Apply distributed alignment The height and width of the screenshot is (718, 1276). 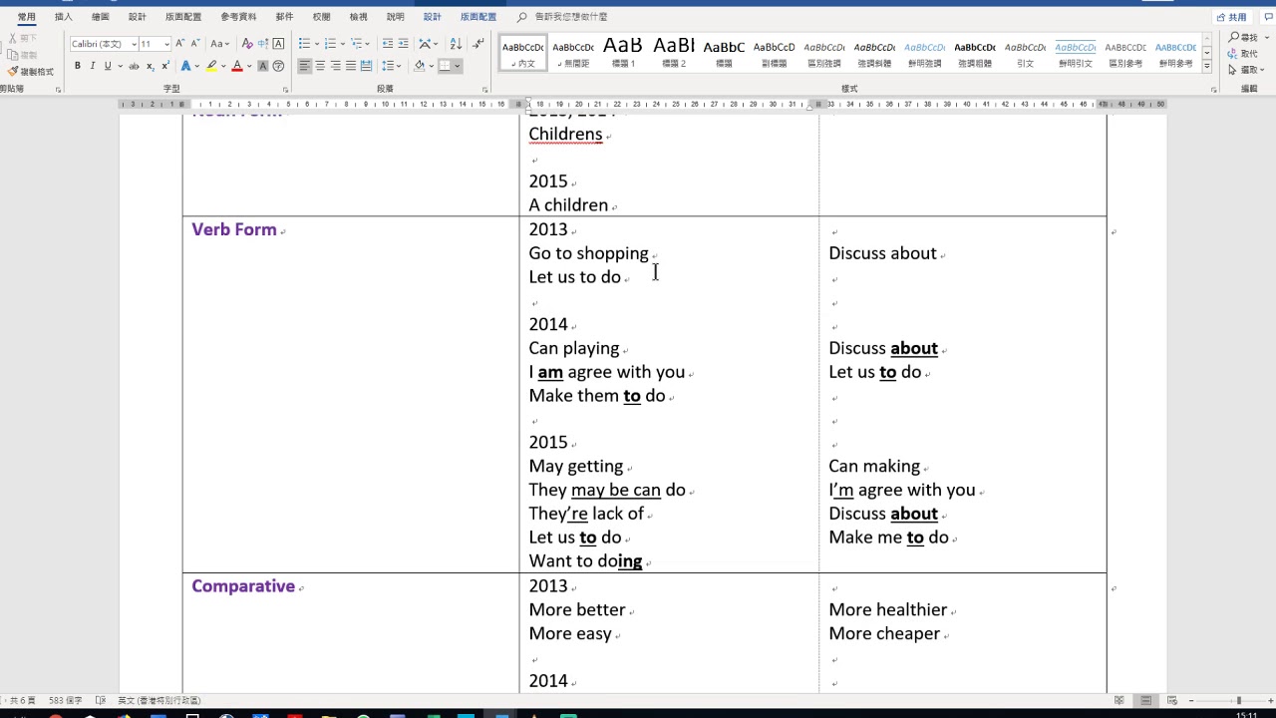pos(366,66)
